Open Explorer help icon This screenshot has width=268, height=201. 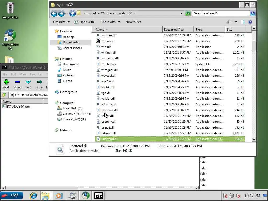pos(250,22)
